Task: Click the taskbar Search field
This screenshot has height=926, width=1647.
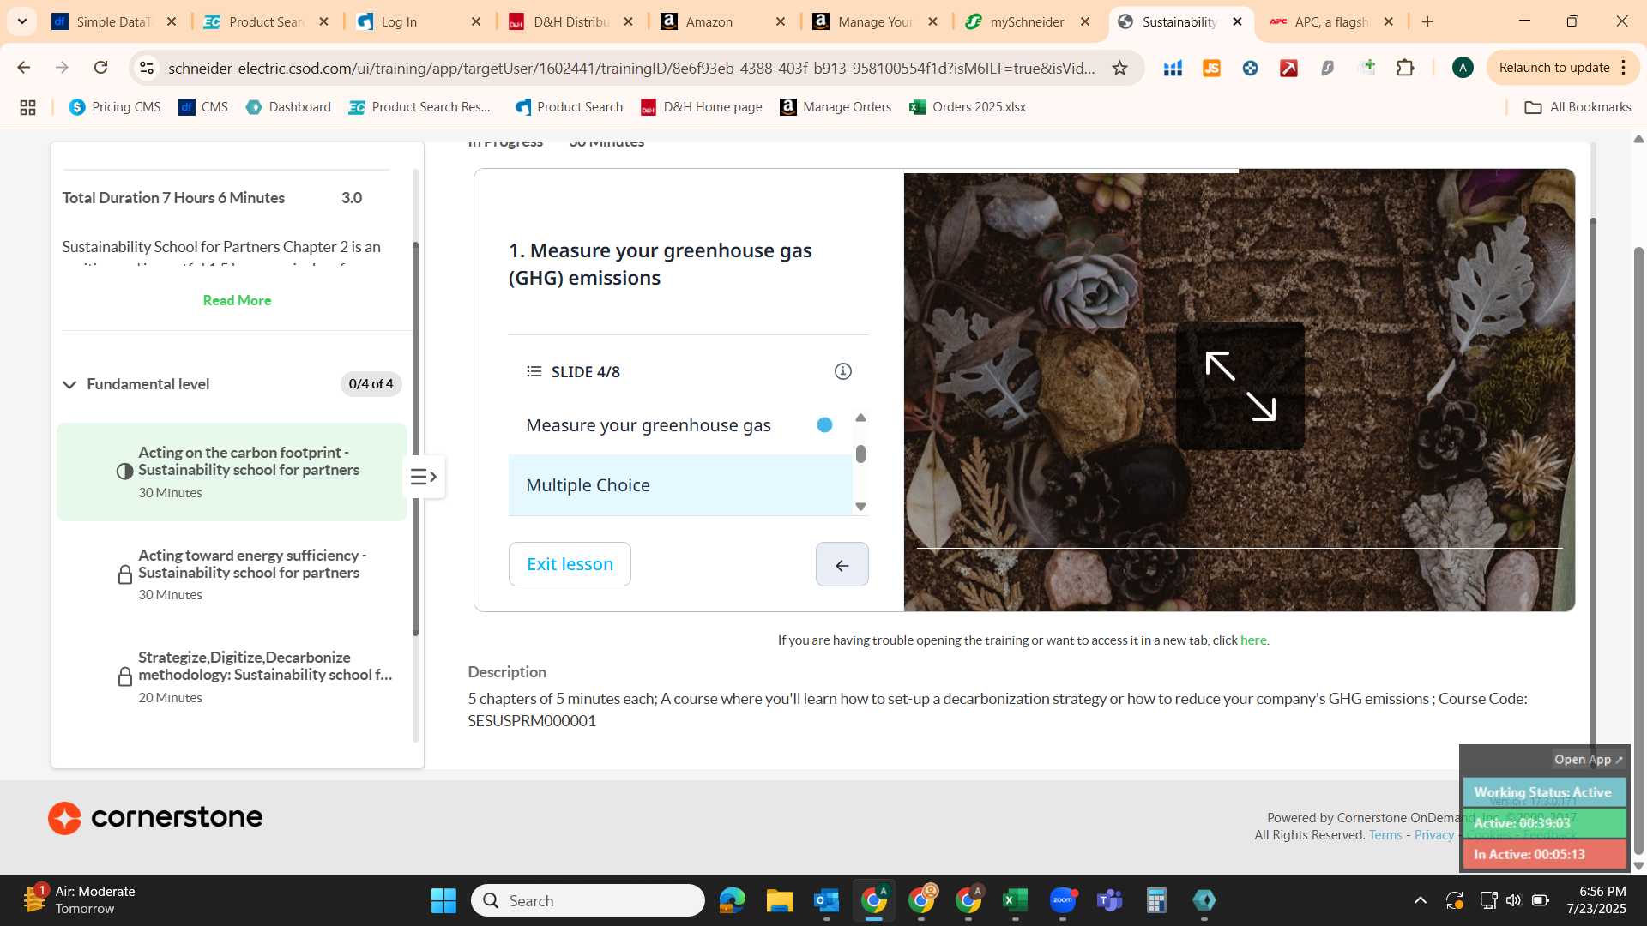Action: pos(588,900)
